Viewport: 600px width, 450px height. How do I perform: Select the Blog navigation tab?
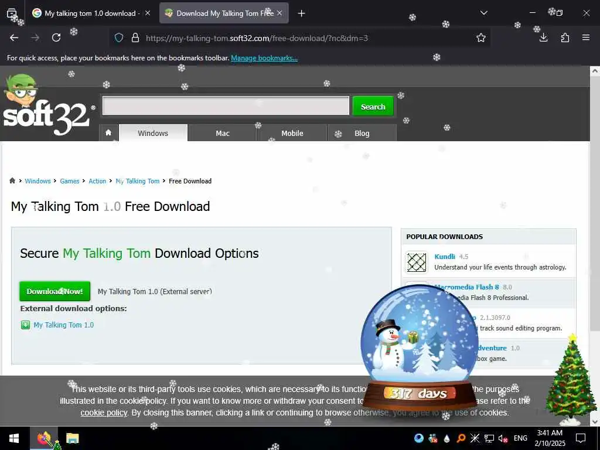pyautogui.click(x=362, y=133)
